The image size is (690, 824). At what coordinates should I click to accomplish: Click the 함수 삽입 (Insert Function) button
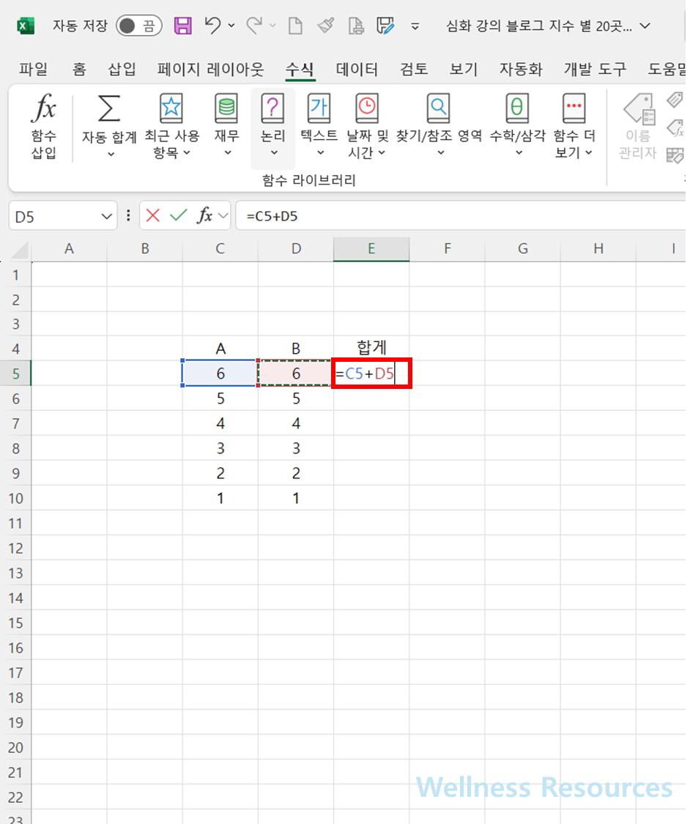point(44,126)
